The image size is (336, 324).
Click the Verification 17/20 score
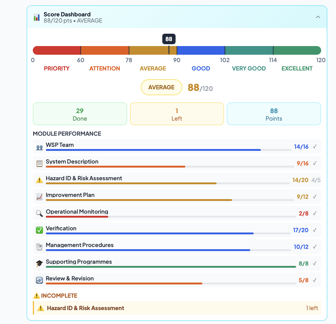point(301,230)
